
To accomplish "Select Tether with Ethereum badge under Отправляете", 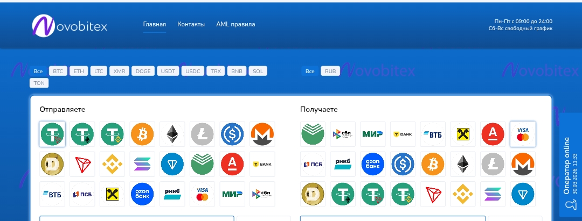I will click(82, 134).
